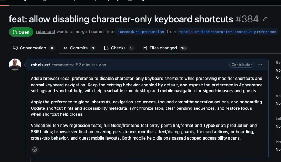Image resolution: width=281 pixels, height=162 pixels.
Task: Click the edit title pencil icon
Action: click(x=265, y=19)
